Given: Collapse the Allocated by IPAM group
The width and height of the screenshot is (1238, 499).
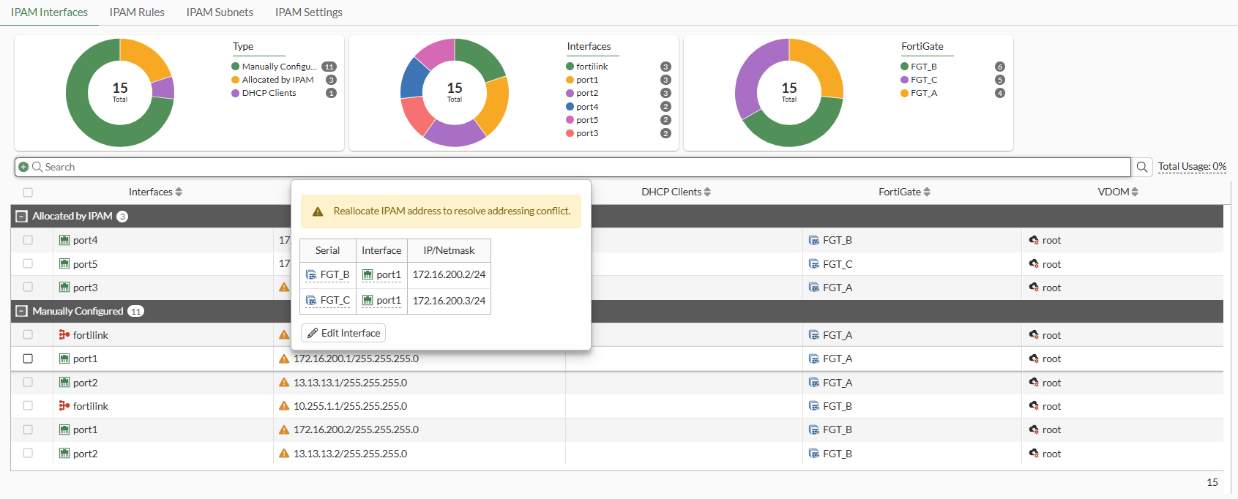Looking at the screenshot, I should pyautogui.click(x=22, y=217).
